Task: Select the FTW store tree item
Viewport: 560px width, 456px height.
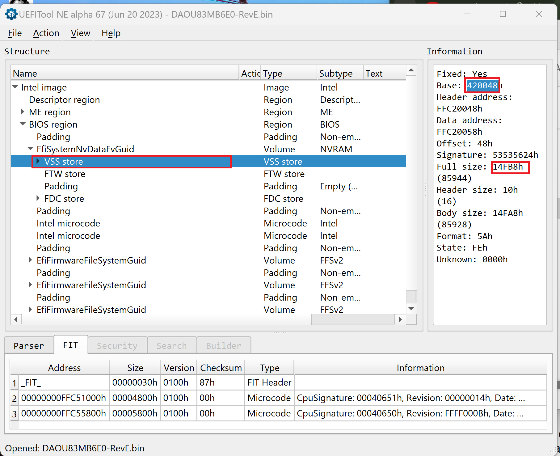Action: pos(65,174)
